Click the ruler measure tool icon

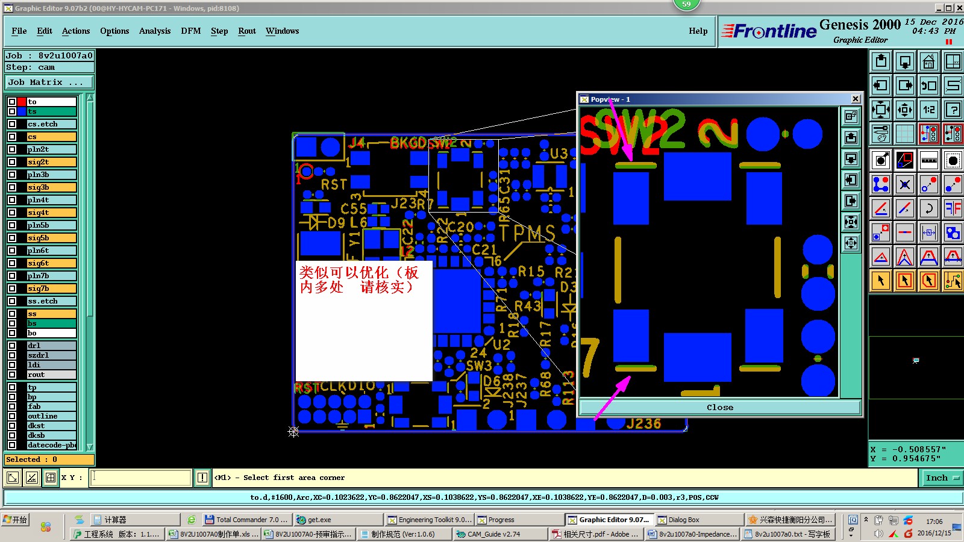[929, 160]
